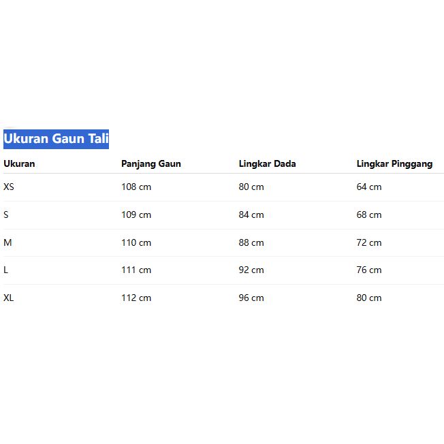This screenshot has width=444, height=444.
Task: Click the 72 cm waist value
Action: (369, 242)
